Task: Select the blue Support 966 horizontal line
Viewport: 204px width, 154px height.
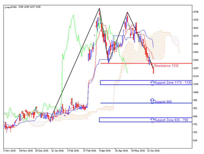Action: point(127,103)
